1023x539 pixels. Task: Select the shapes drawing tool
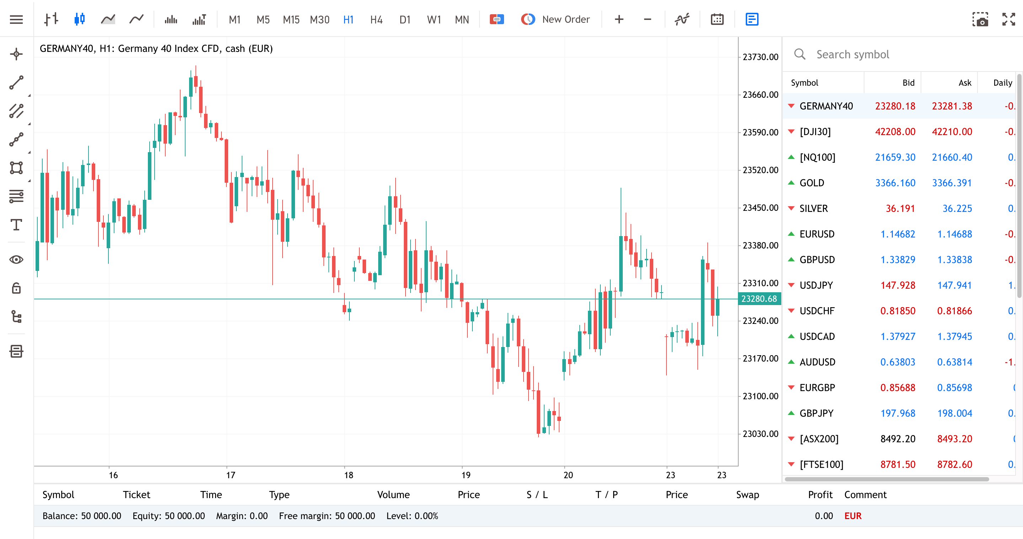click(x=16, y=167)
